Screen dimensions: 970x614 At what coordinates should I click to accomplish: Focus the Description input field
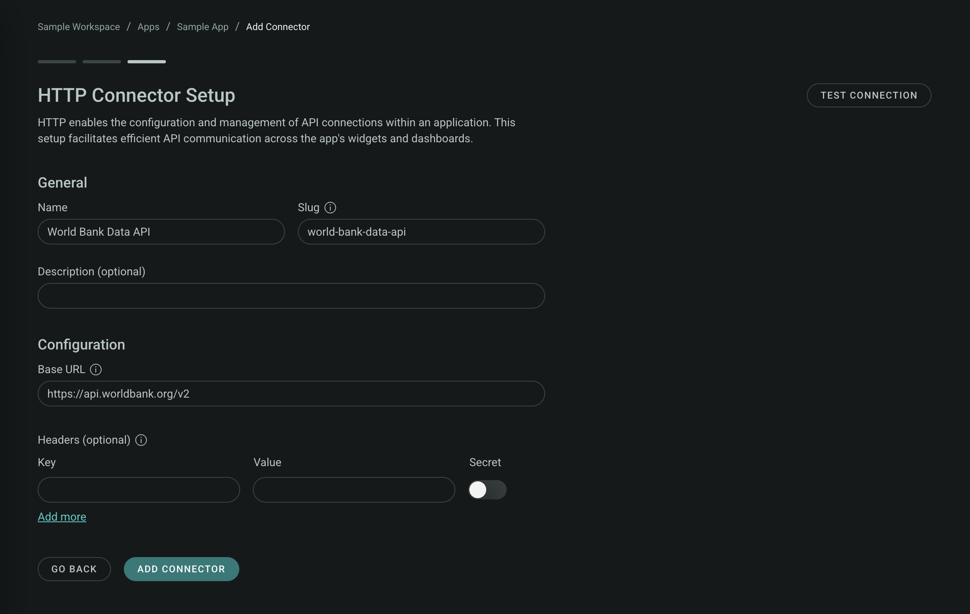click(x=291, y=296)
